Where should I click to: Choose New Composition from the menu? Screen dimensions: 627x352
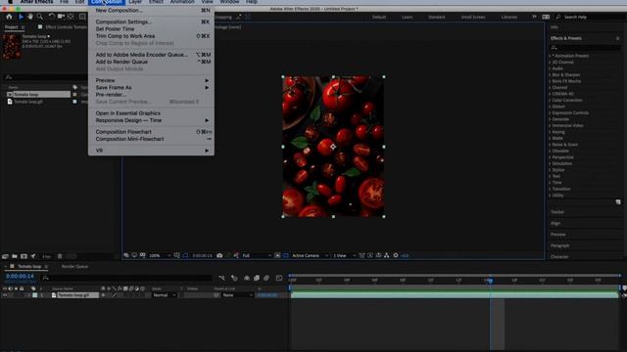tap(152, 11)
